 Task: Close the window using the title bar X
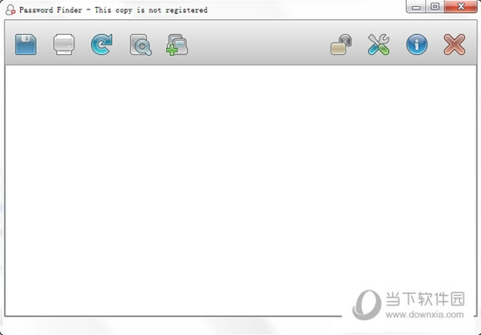coord(461,6)
